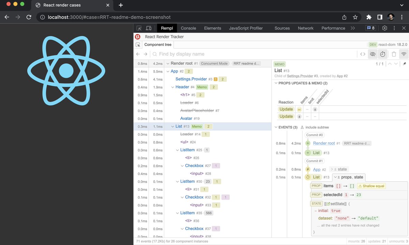
Task: Switch to the Console tab
Action: pyautogui.click(x=188, y=28)
